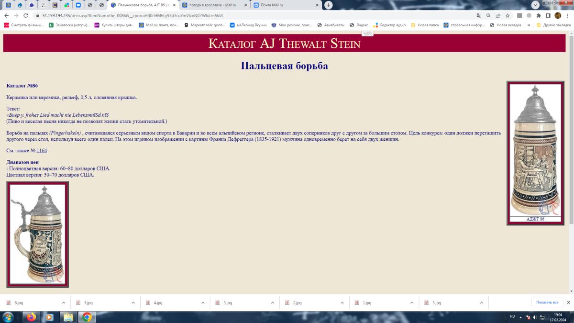
Task: Click the Chrome taskbar icon
Action: (87, 317)
